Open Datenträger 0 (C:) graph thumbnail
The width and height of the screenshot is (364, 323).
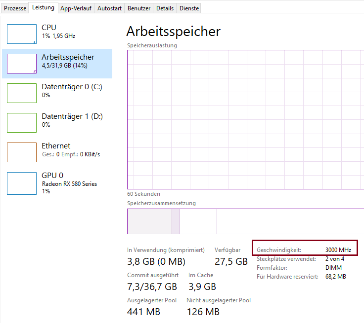click(22, 93)
